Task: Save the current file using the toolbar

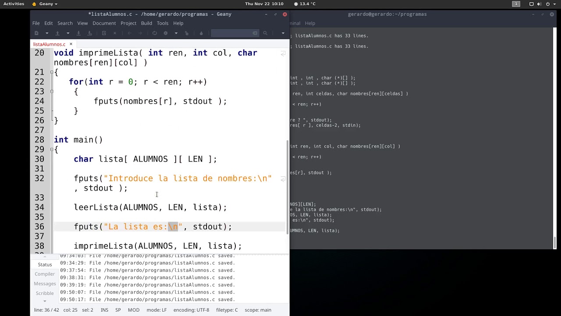Action: [78, 33]
